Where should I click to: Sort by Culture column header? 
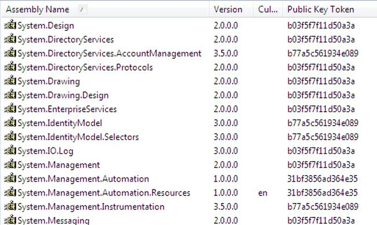point(268,10)
